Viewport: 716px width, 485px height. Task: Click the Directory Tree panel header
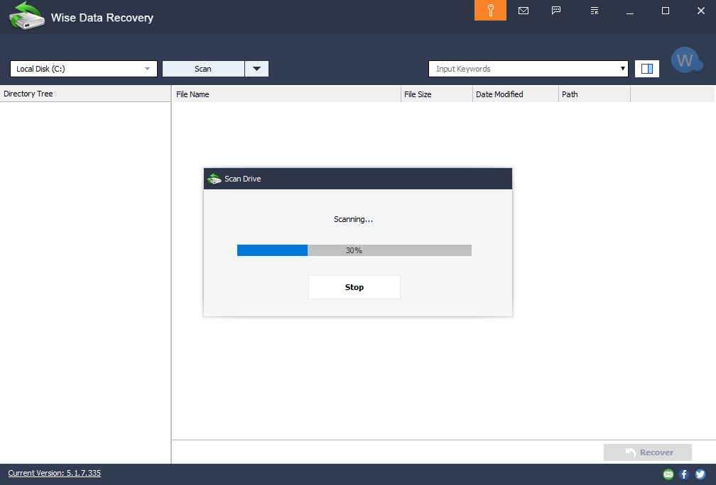click(x=85, y=94)
